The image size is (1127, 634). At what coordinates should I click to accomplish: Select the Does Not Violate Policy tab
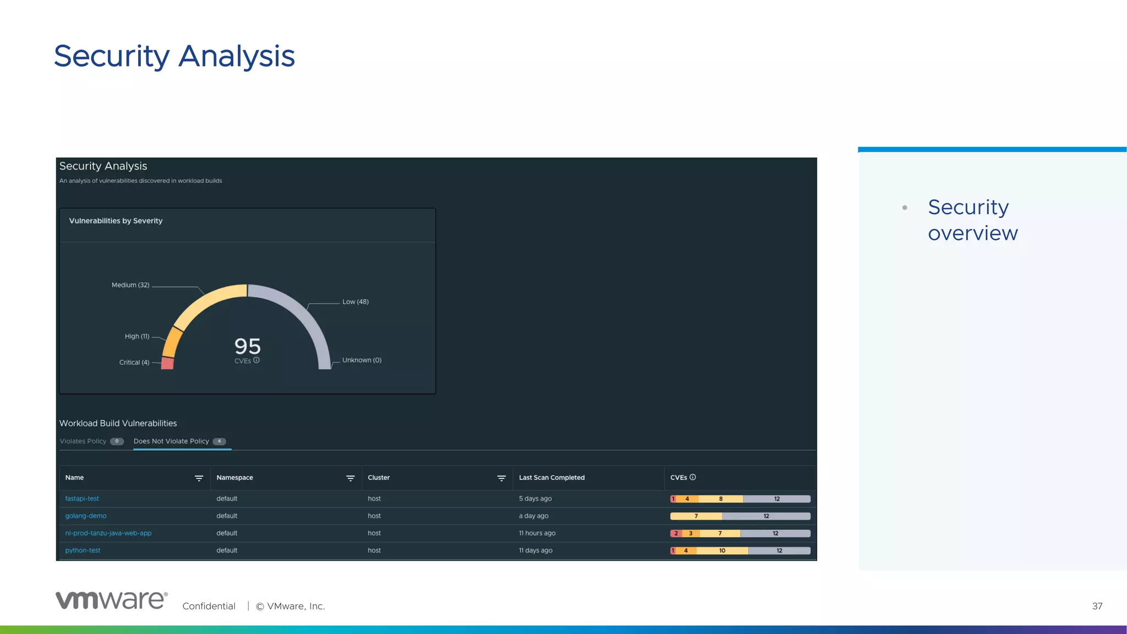(171, 441)
